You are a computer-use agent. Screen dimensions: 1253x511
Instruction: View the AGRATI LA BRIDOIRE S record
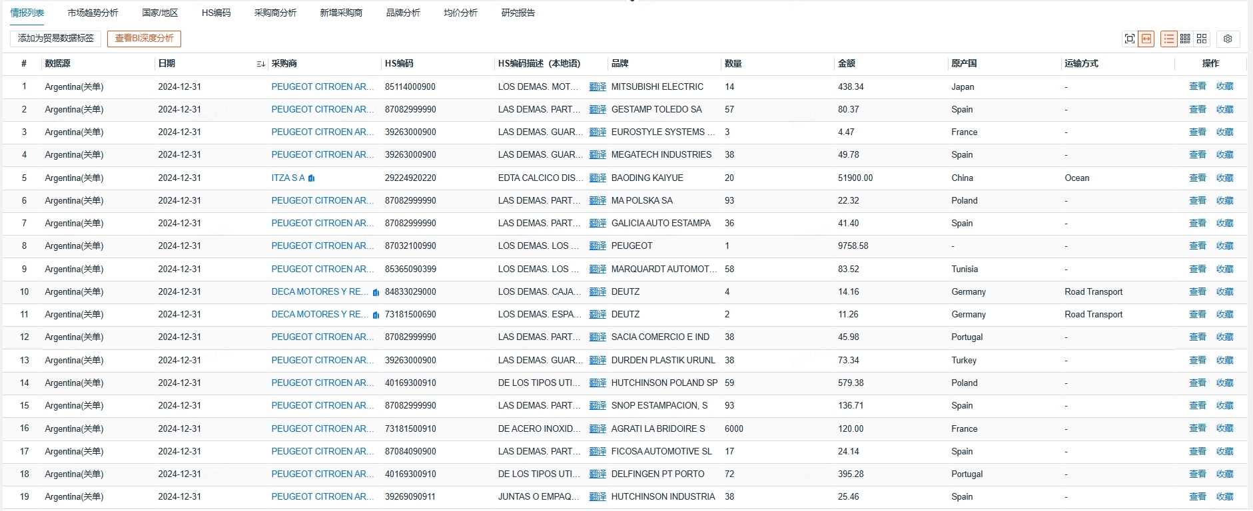[x=1198, y=428]
